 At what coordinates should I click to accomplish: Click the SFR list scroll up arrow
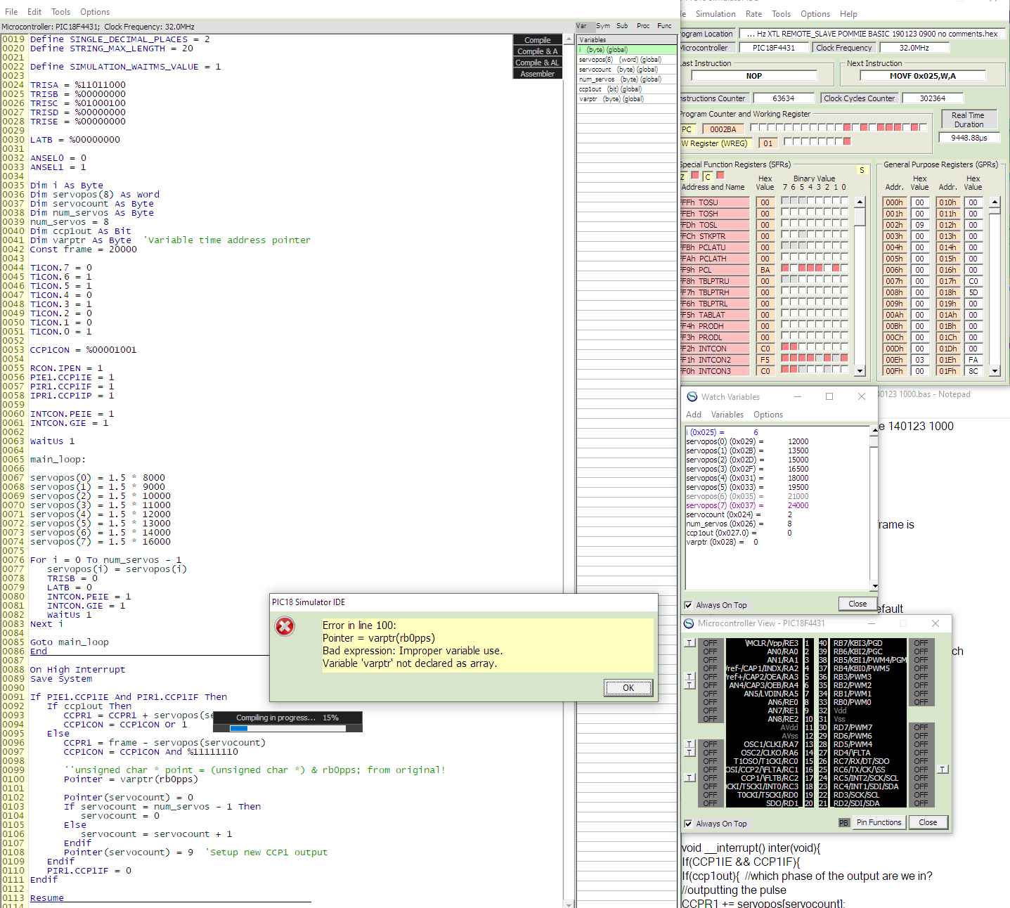pos(860,202)
